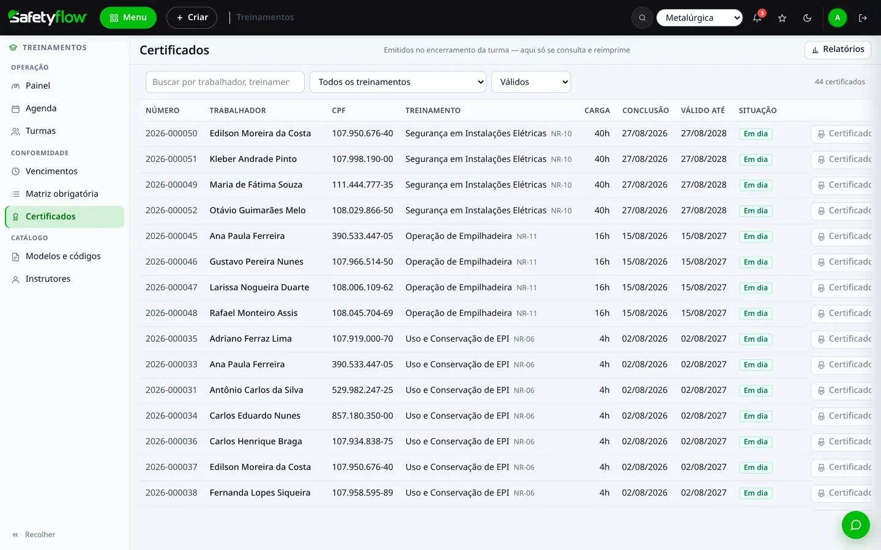Click the Treinamentos breadcrumb

pyautogui.click(x=265, y=17)
